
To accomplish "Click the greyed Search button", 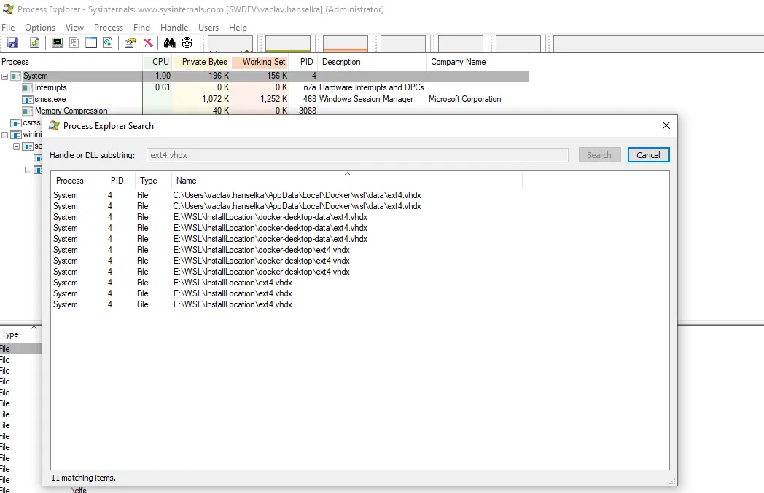I will coord(599,155).
